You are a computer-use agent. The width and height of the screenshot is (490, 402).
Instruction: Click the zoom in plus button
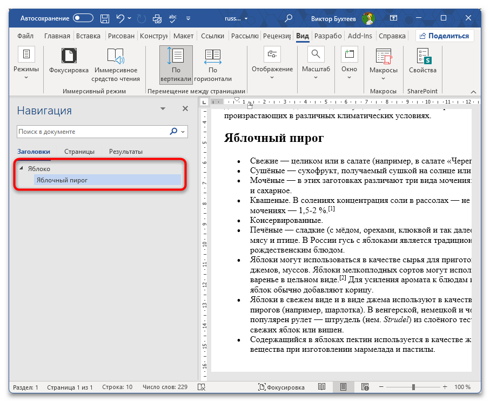tap(445, 387)
